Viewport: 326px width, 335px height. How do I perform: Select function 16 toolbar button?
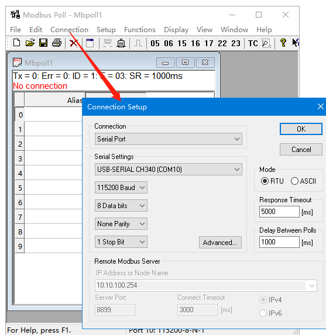pyautogui.click(x=195, y=43)
